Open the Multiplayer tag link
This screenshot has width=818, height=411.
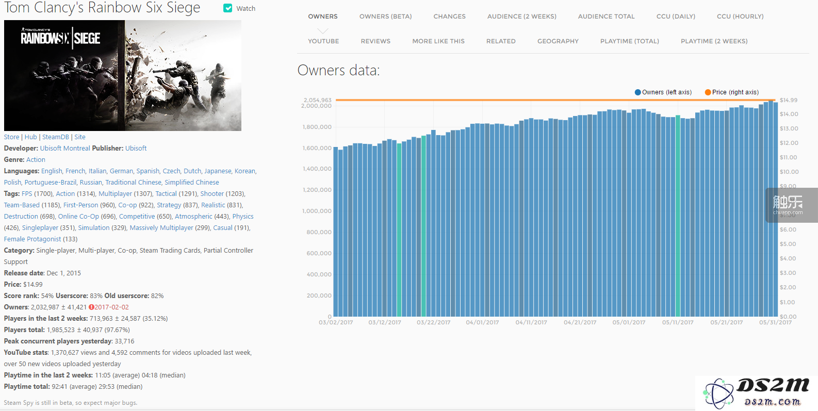pyautogui.click(x=116, y=194)
